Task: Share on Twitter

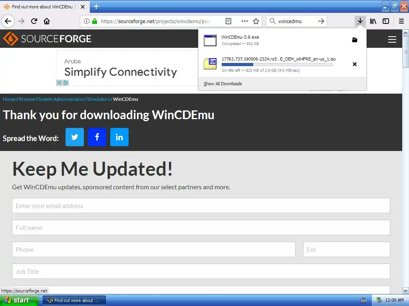Action: pyautogui.click(x=75, y=137)
